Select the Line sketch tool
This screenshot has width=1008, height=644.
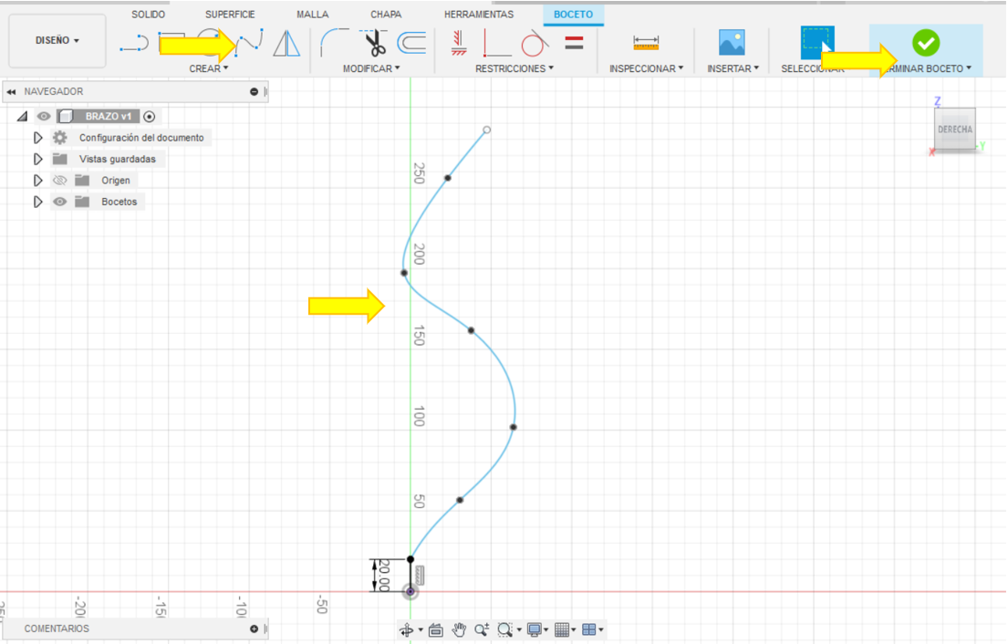pyautogui.click(x=134, y=44)
